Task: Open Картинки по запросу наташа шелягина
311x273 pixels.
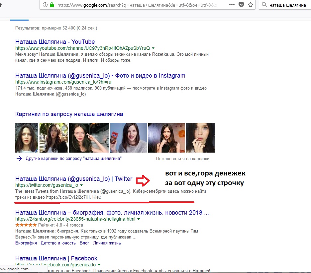Action: (69, 114)
